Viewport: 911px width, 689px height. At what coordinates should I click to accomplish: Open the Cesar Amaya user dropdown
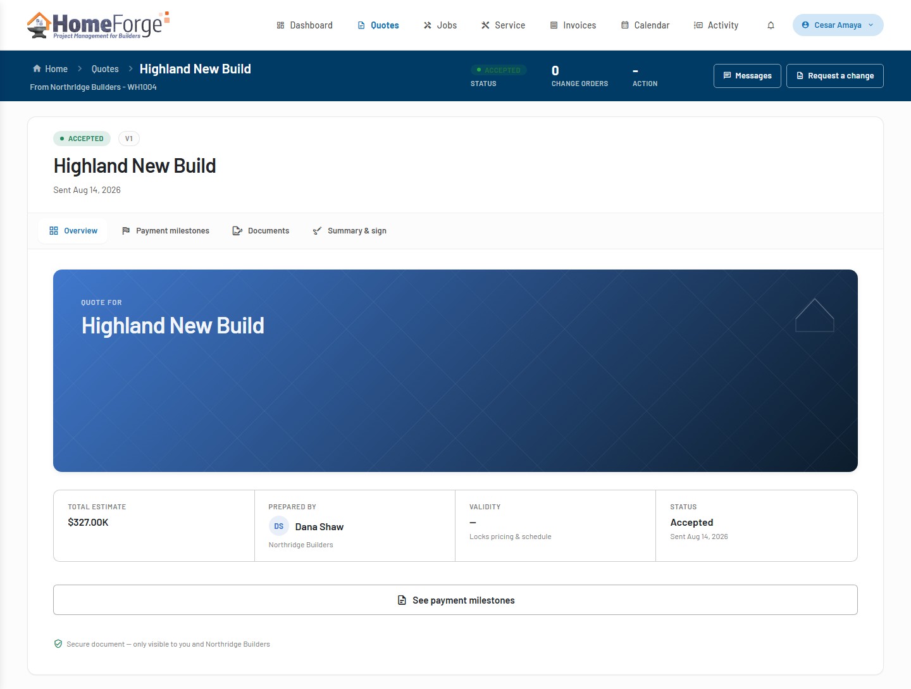[838, 25]
